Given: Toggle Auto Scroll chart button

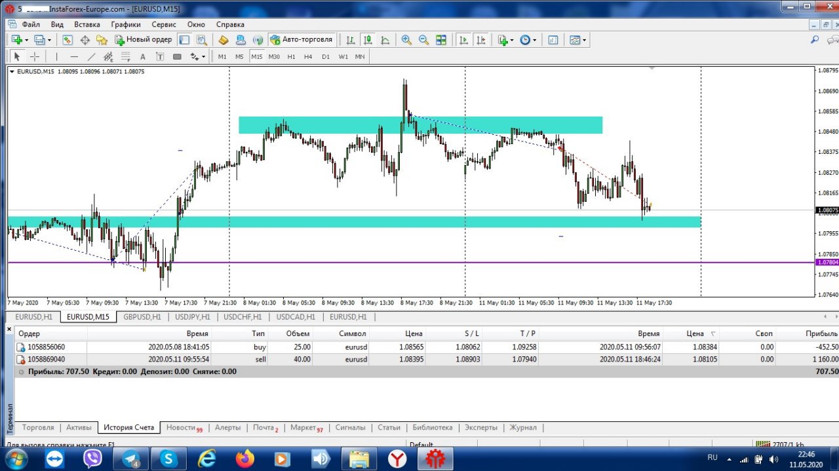Looking at the screenshot, I should [464, 40].
